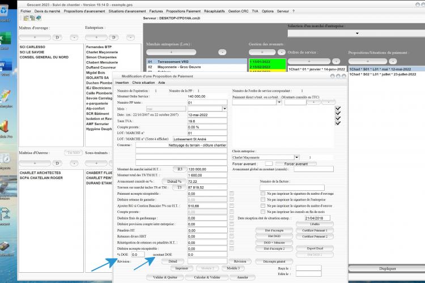
Task: Click the 'Certificat Paiement 1' button
Action: click(x=314, y=230)
